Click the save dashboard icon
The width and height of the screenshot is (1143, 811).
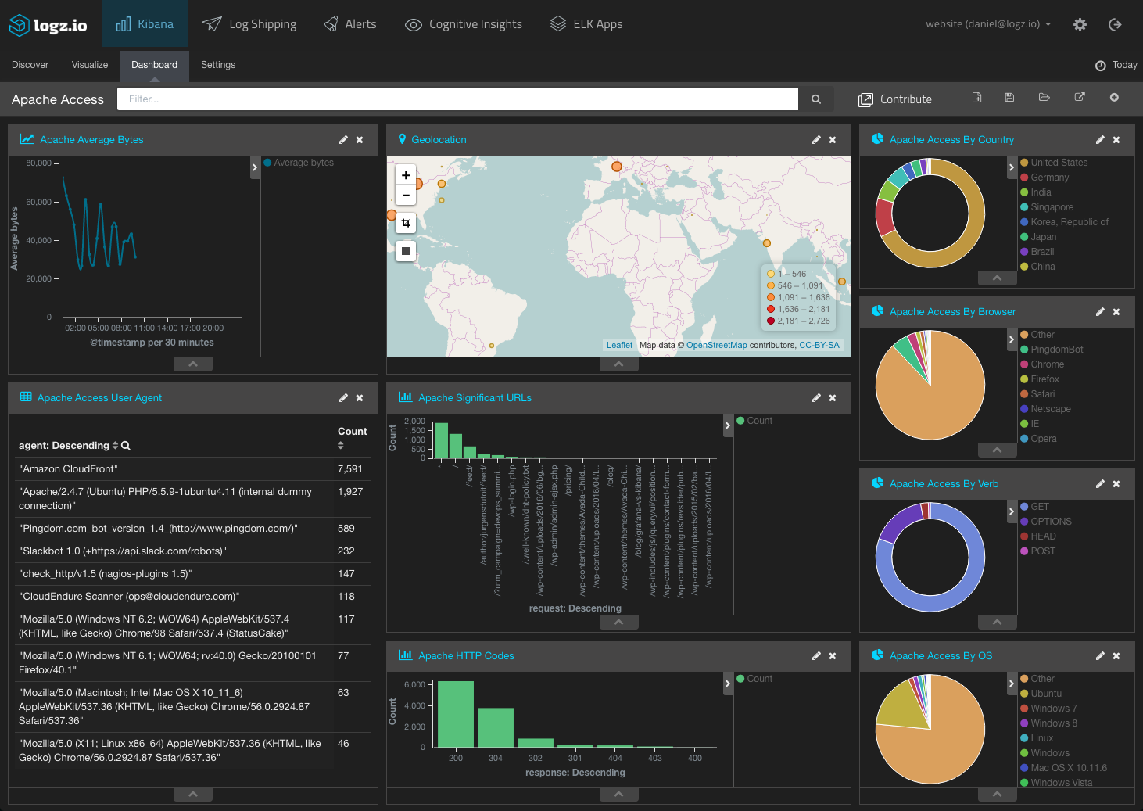tap(1009, 98)
